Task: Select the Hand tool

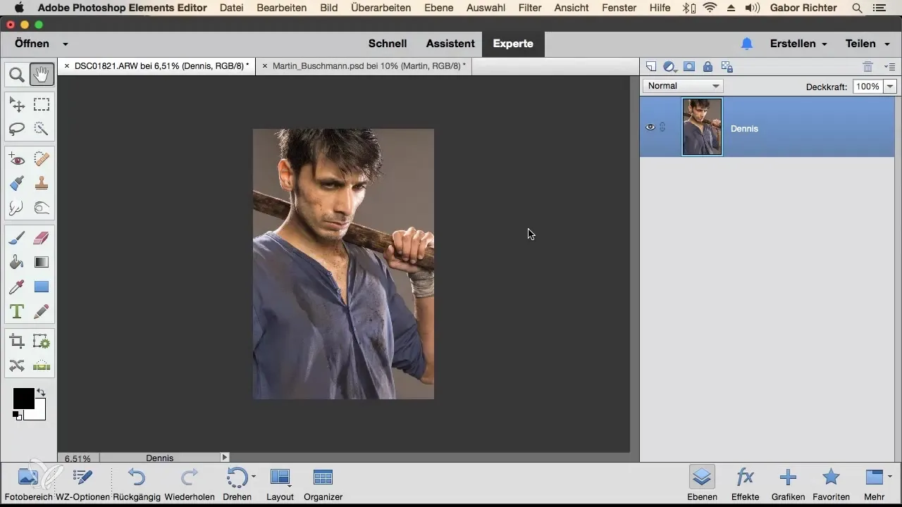Action: coord(42,74)
